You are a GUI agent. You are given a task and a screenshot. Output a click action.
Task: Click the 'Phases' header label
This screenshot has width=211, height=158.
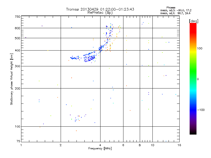(x=171, y=8)
